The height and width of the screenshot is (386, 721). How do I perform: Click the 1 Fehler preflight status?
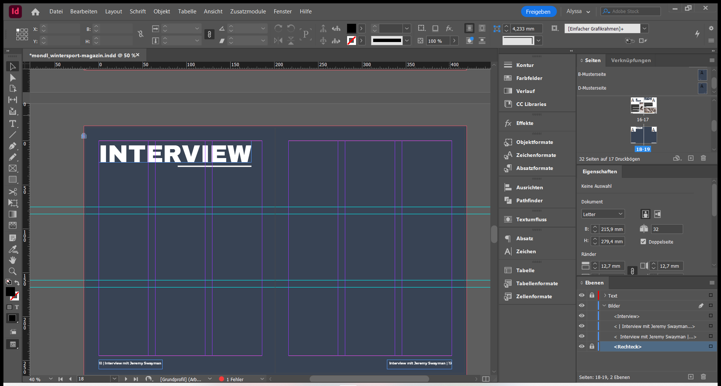[234, 379]
